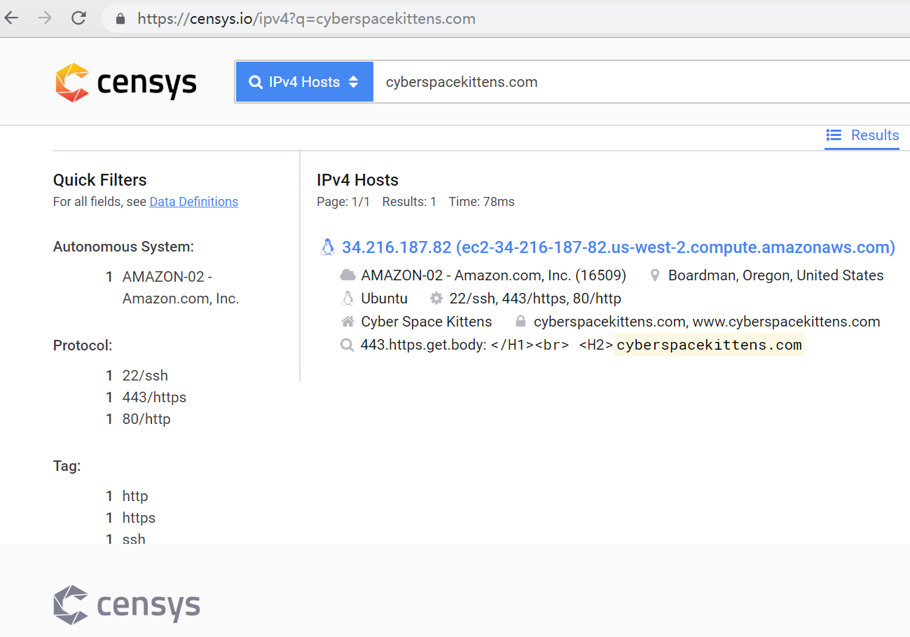Image resolution: width=910 pixels, height=637 pixels.
Task: Click the 'AMAZON-02 - Amazon.com, Inc. (16509)' text
Action: [x=494, y=275]
